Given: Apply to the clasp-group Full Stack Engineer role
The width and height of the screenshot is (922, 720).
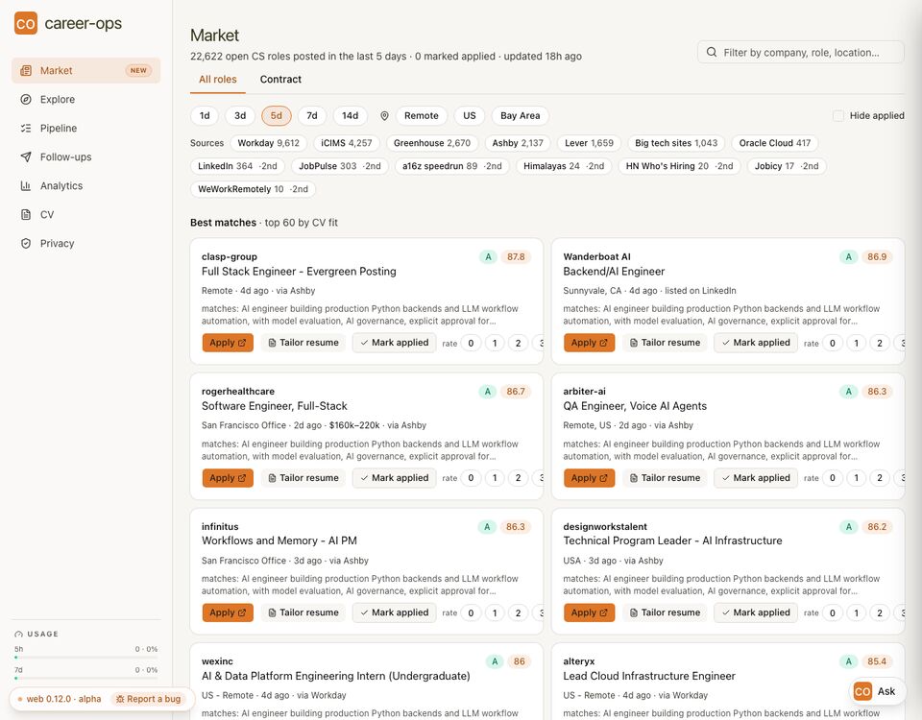Looking at the screenshot, I should click(228, 343).
